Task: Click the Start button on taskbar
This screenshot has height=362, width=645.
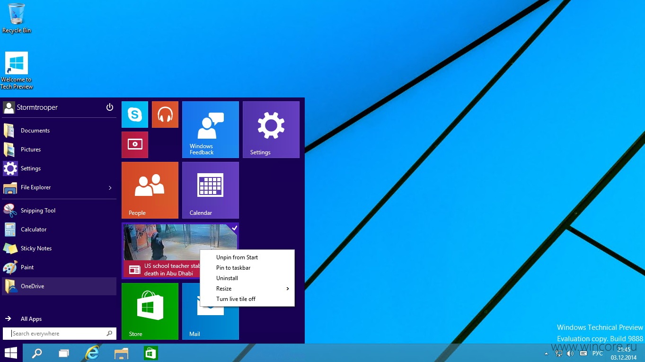Action: [11, 353]
